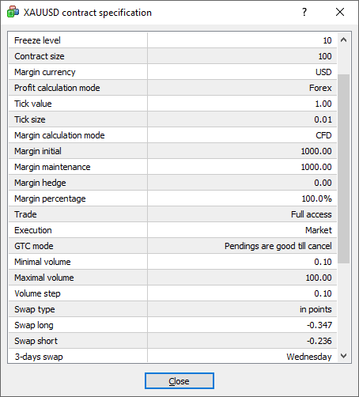The width and height of the screenshot is (359, 397).
Task: Select the Swap long row label
Action: point(34,325)
